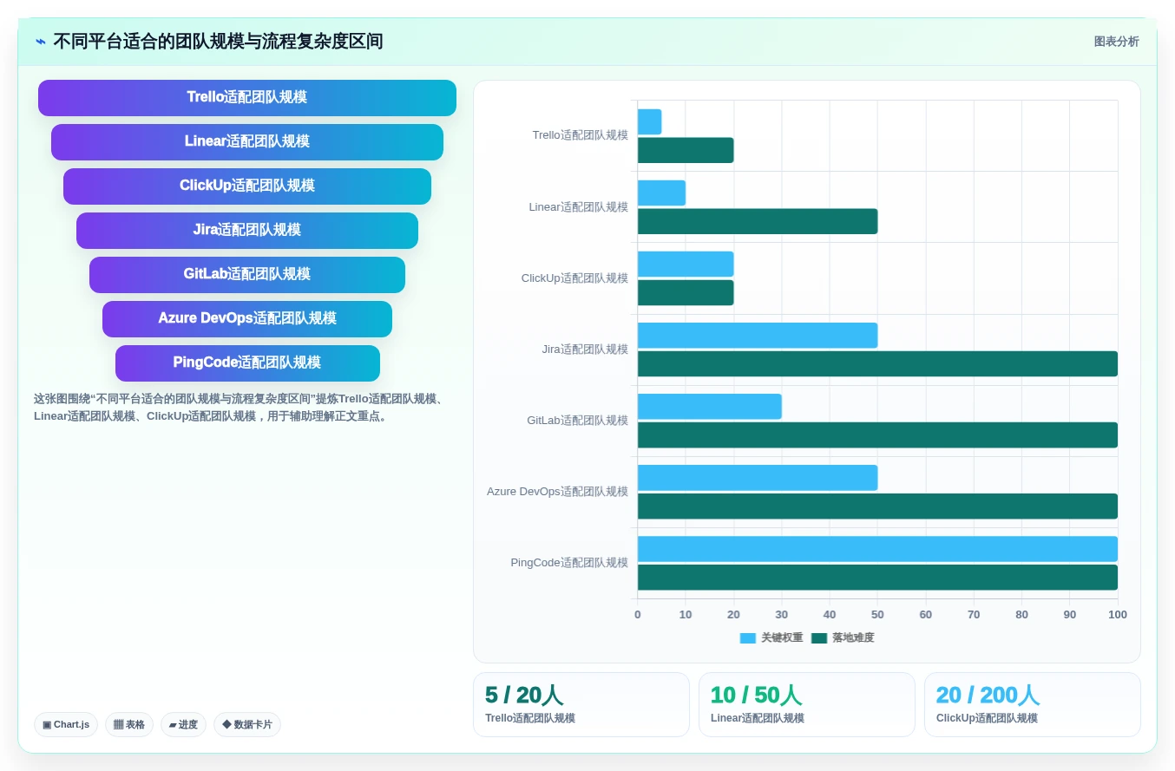Viewport: 1175px width, 771px height.
Task: Select the PingCode适配团队规模 funnel bar
Action: pos(247,363)
